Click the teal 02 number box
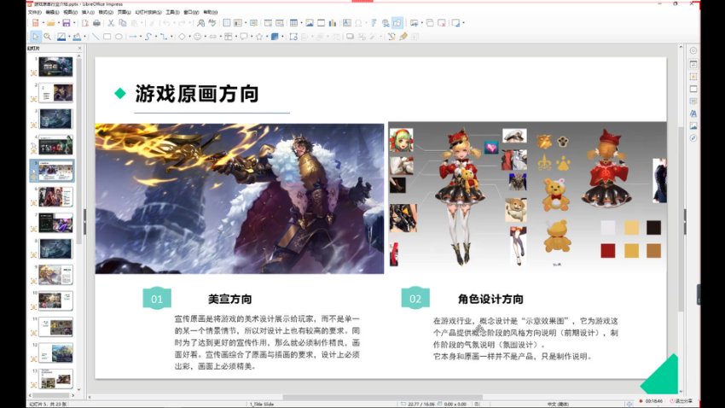Viewport: 725px width, 408px height. point(415,299)
